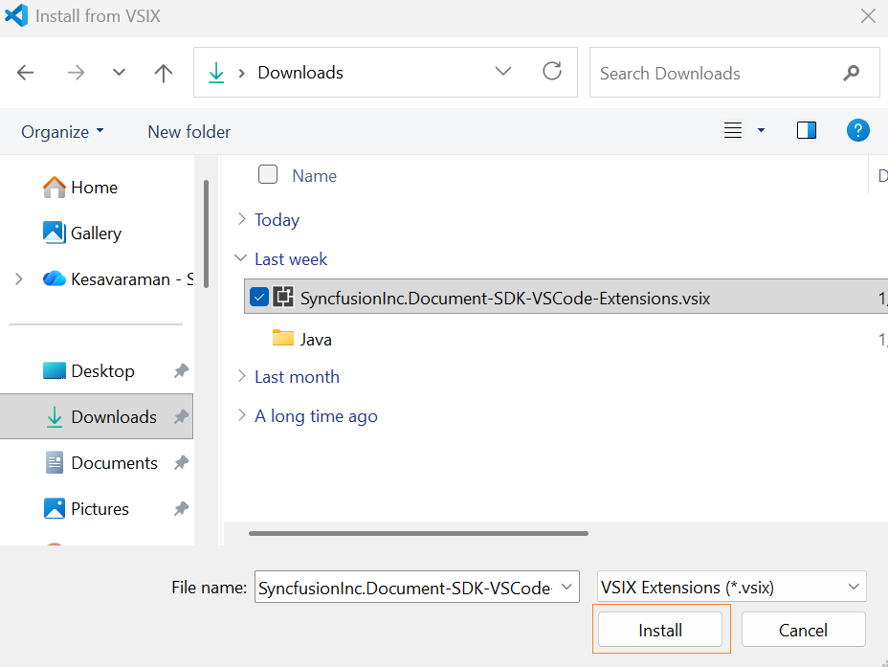Click the pin icon beside Pictures

181,508
